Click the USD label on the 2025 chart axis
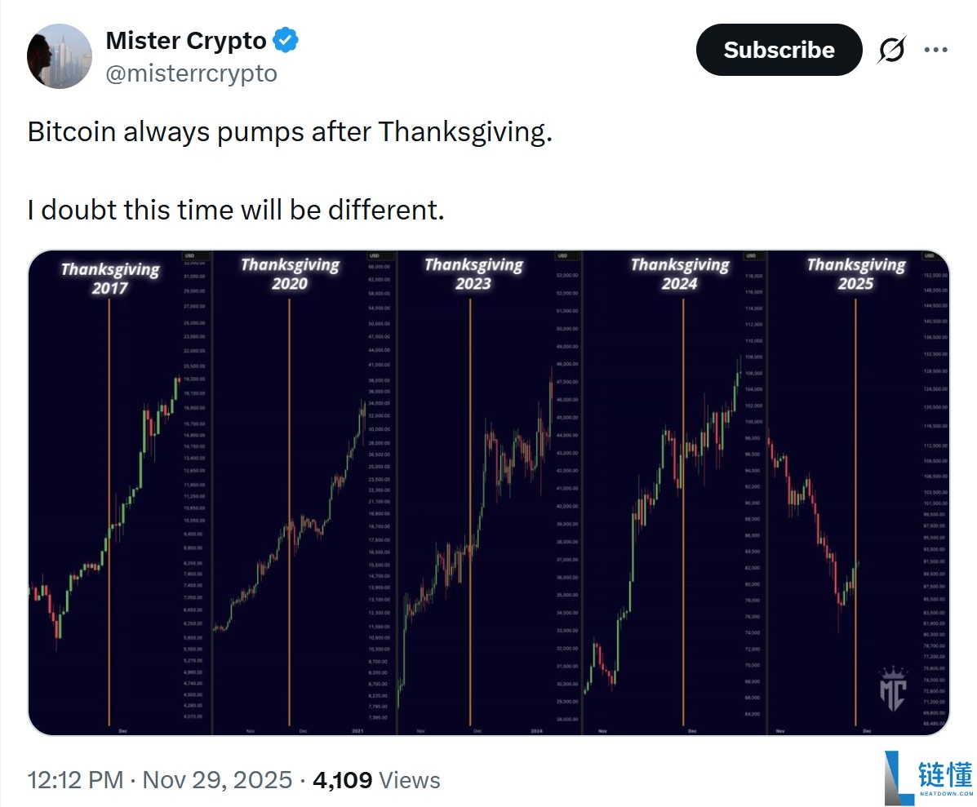977x807 pixels. pyautogui.click(x=928, y=255)
